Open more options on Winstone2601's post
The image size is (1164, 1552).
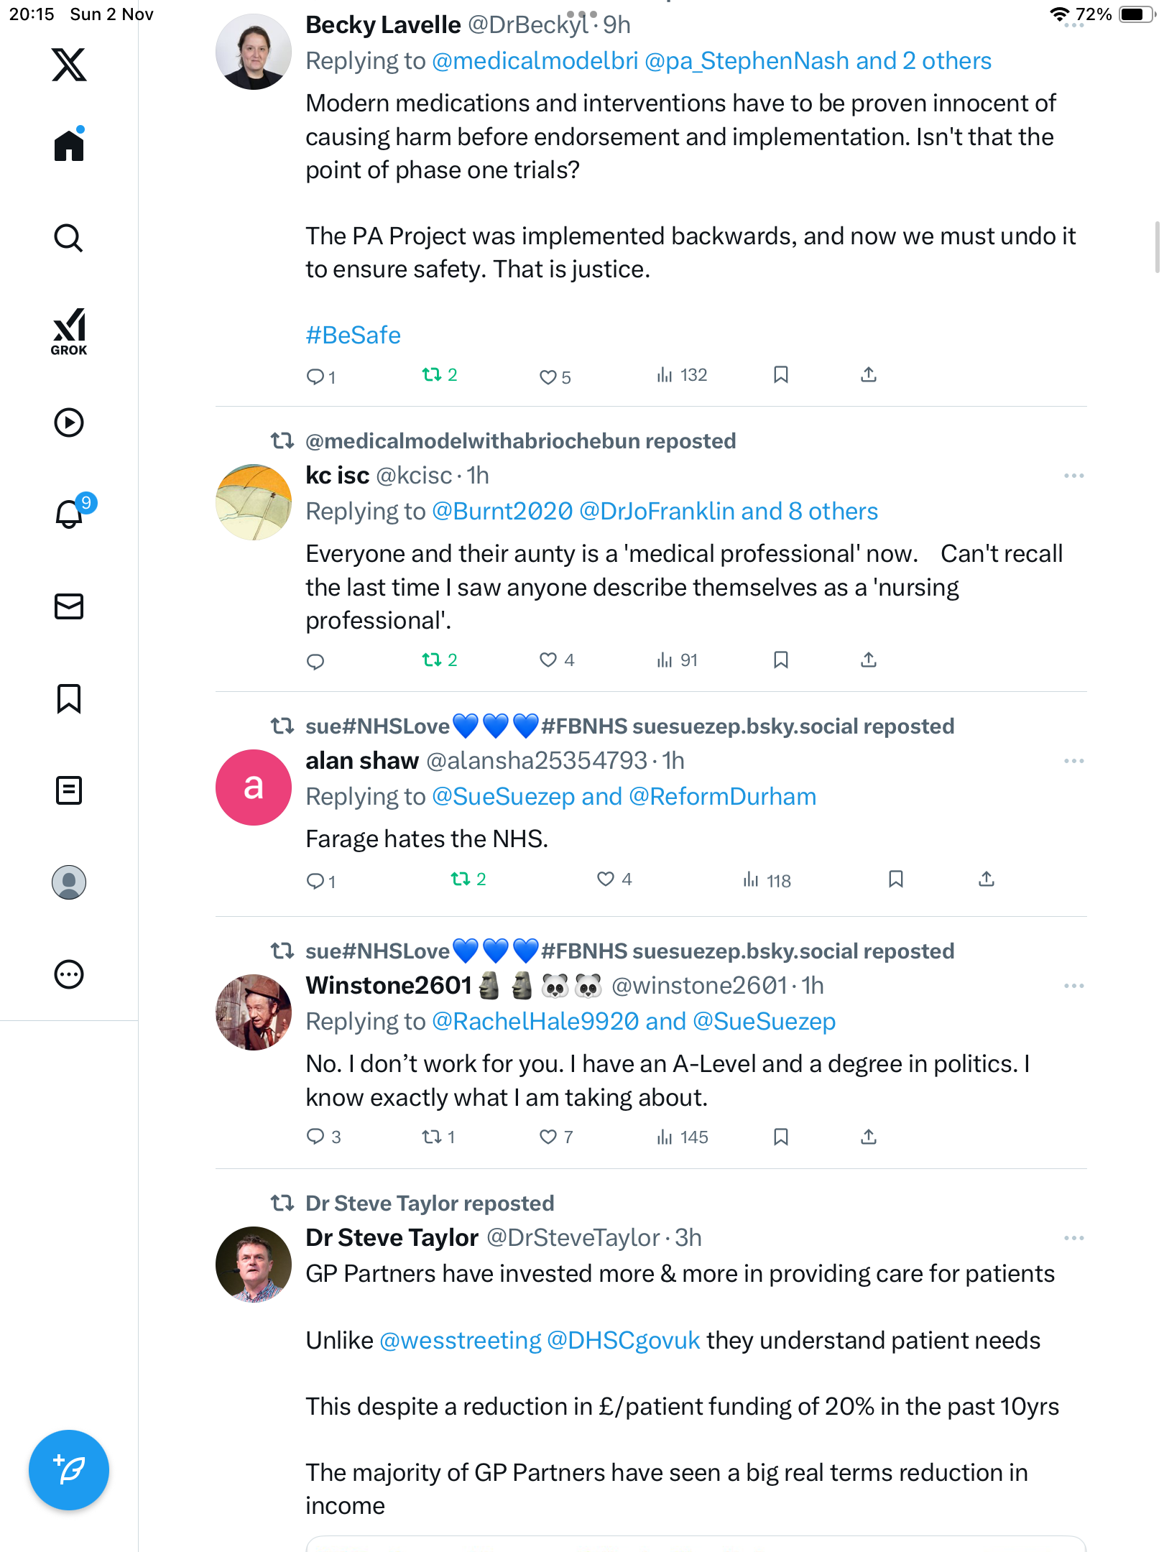pyautogui.click(x=1073, y=986)
